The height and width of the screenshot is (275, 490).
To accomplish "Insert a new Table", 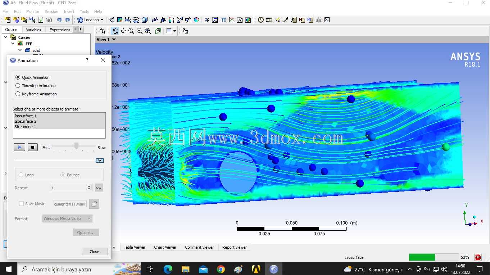I will (223, 20).
